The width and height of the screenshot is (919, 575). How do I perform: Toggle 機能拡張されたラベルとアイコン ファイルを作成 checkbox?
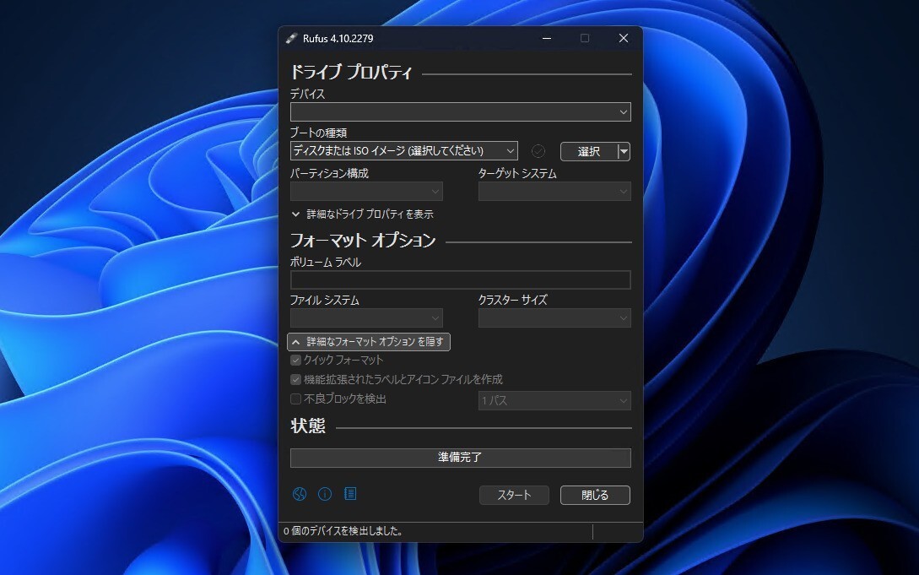click(x=296, y=380)
